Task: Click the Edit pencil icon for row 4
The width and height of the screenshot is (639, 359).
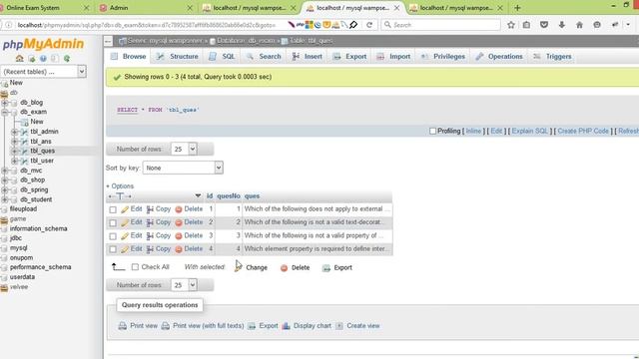Action: [125, 249]
